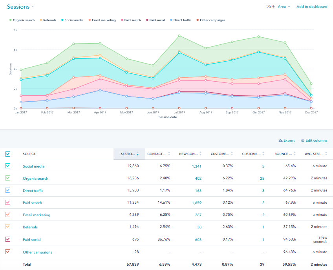Click Paid search new contacts value 1,659
The height and width of the screenshot is (270, 333).
click(197, 203)
